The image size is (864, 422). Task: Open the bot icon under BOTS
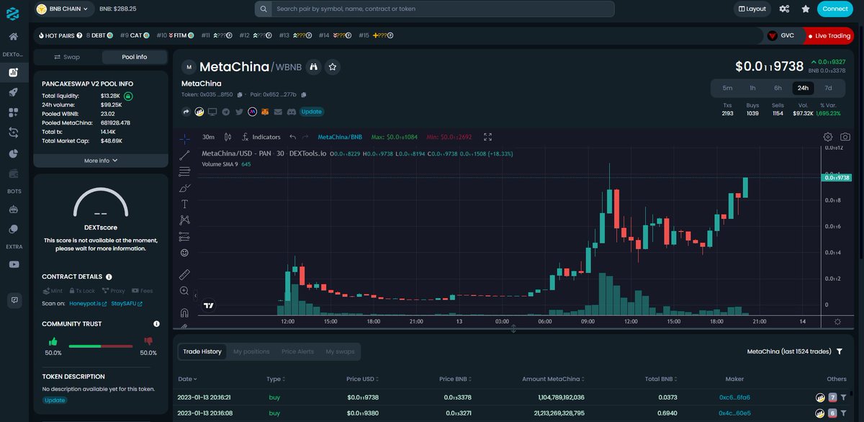click(13, 210)
